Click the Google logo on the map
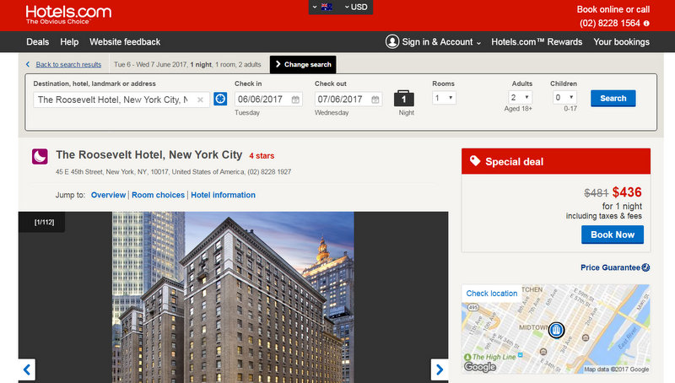This screenshot has width=675, height=383. [x=480, y=367]
